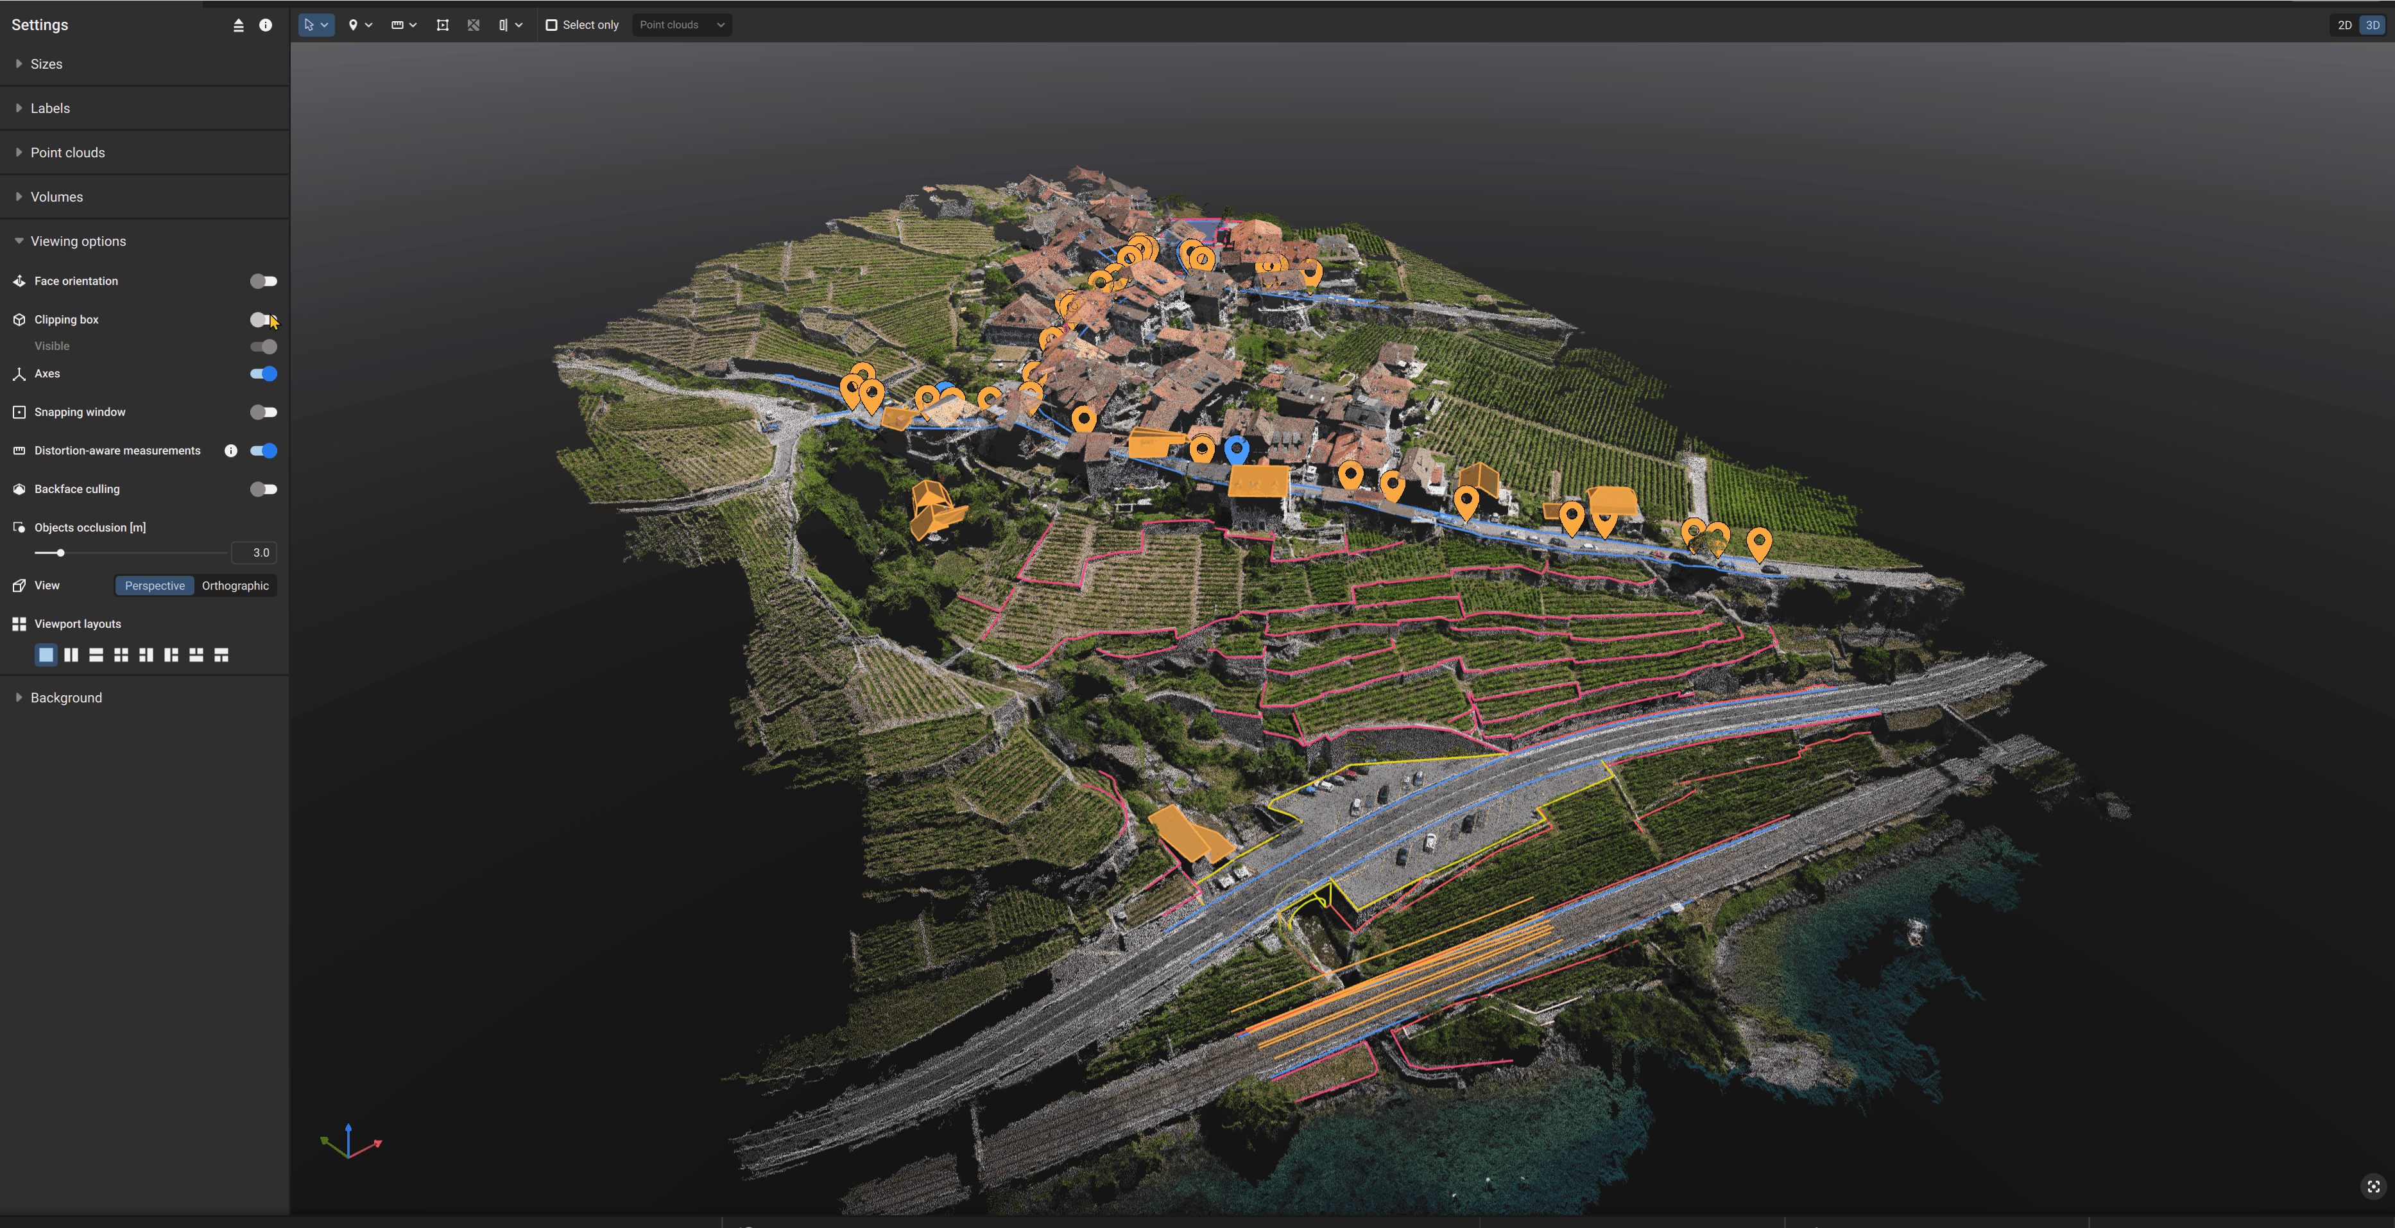
Task: Pick the ruler measurement tool
Action: pos(397,25)
